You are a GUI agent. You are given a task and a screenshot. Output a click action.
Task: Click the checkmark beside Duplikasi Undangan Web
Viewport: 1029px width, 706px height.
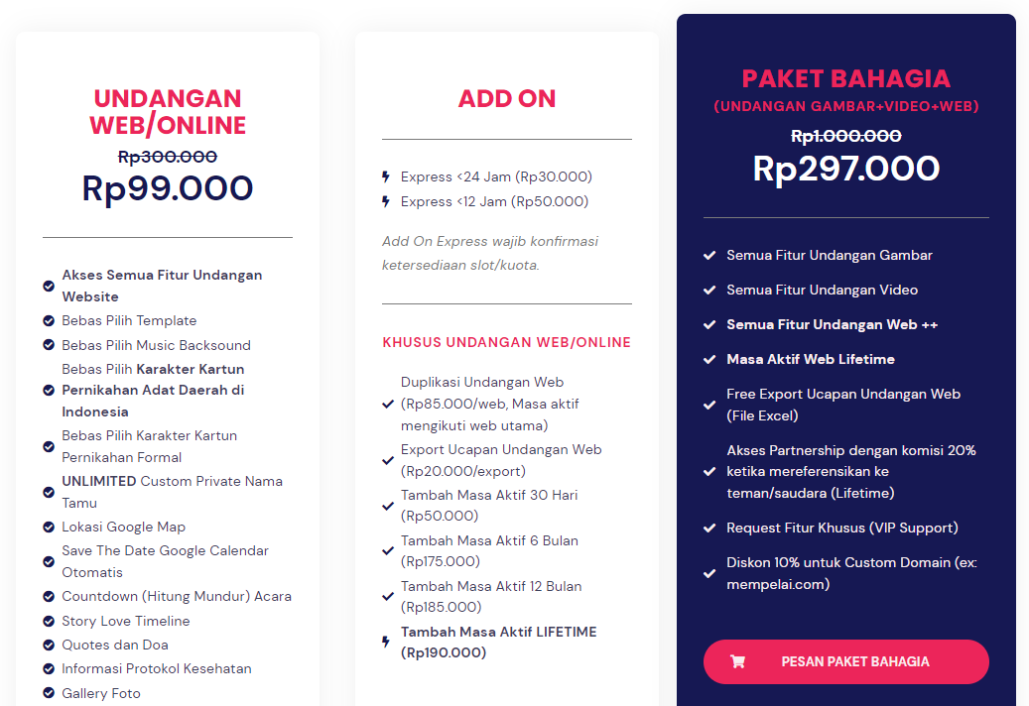388,404
